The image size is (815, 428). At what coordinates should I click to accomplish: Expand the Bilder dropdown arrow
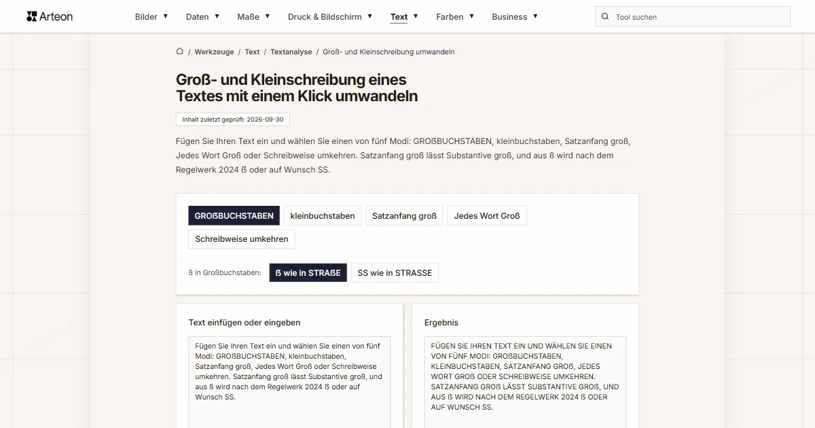click(166, 16)
